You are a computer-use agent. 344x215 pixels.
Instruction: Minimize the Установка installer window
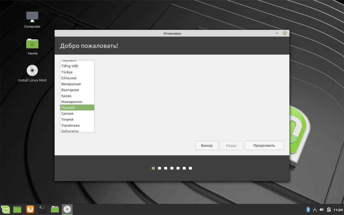pyautogui.click(x=277, y=33)
